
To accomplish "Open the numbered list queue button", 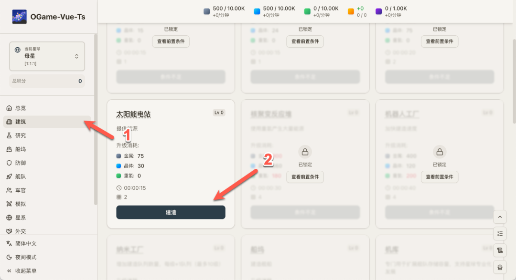I will coord(500,234).
